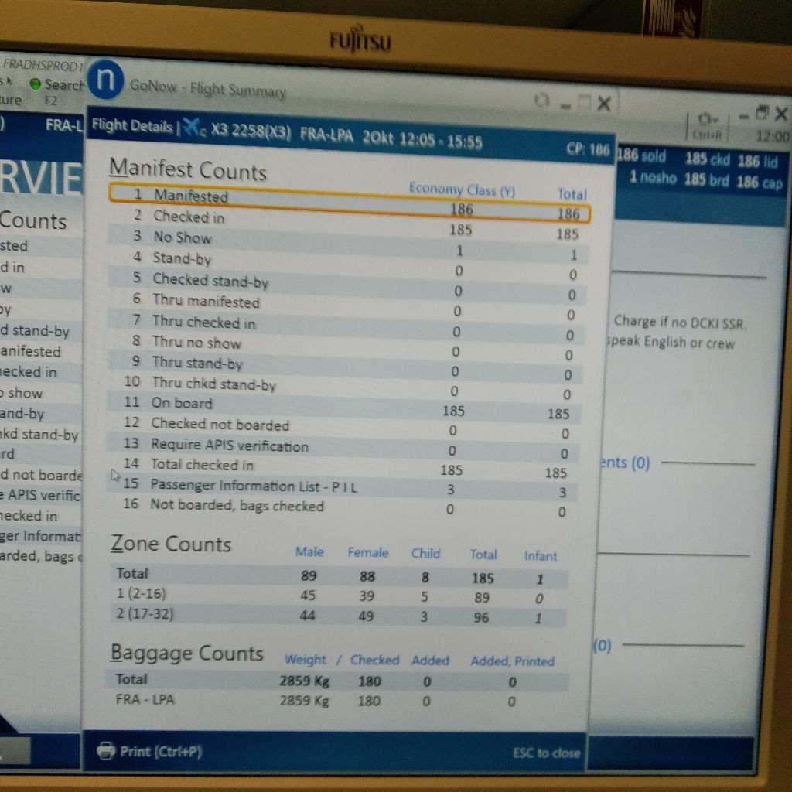This screenshot has height=792, width=792.
Task: Click the airline logo beside X3 2258
Action: (x=195, y=128)
